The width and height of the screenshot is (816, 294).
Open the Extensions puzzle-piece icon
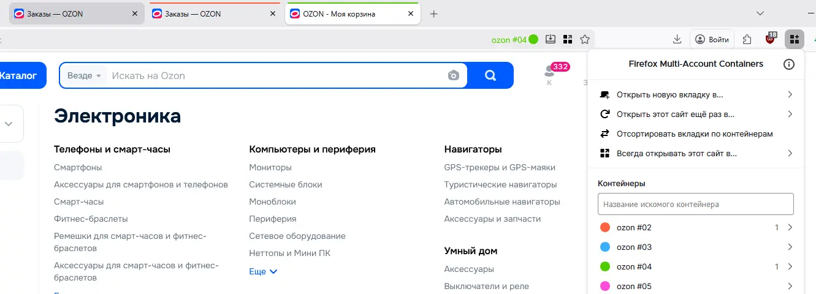pos(747,39)
